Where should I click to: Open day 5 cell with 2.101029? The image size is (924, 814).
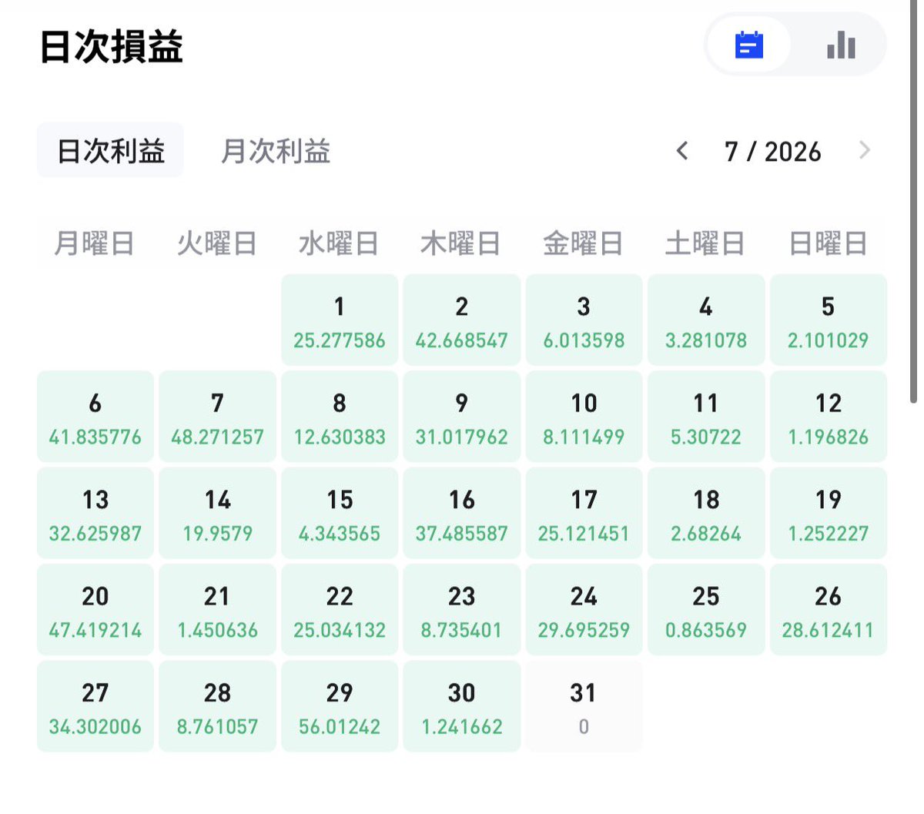(829, 320)
